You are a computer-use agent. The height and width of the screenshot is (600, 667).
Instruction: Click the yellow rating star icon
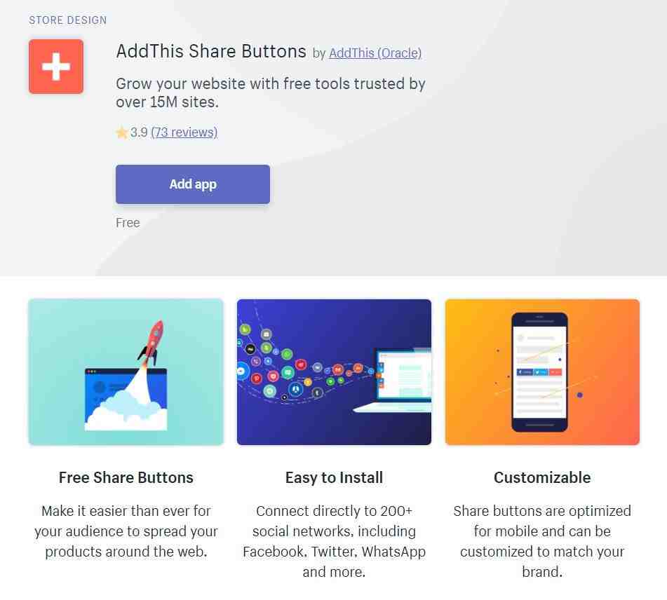pos(121,132)
